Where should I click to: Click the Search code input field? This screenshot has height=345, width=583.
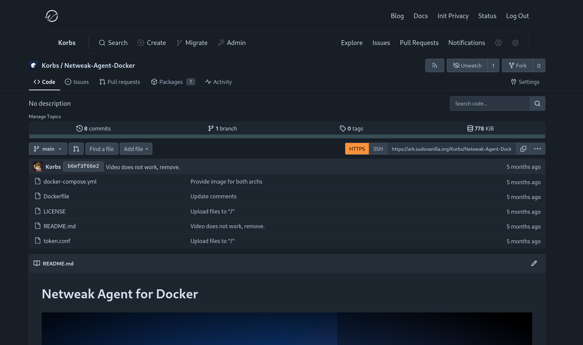point(490,103)
